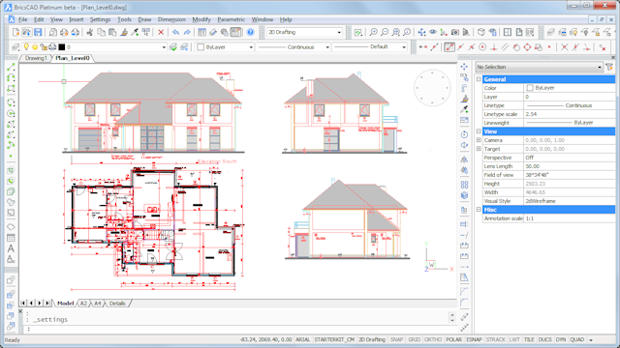Open the Modify menu
The height and width of the screenshot is (348, 620).
point(201,19)
